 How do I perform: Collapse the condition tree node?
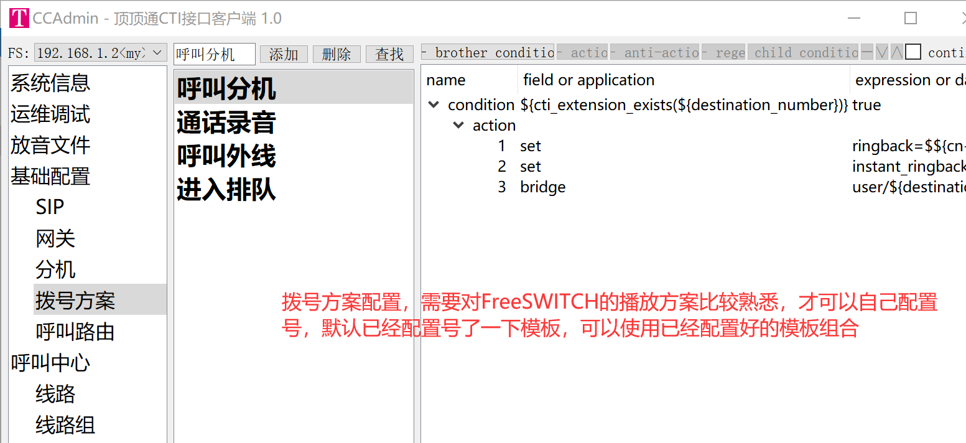[x=434, y=105]
